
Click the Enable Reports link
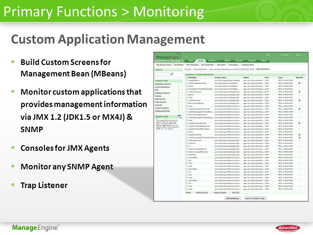(202, 193)
